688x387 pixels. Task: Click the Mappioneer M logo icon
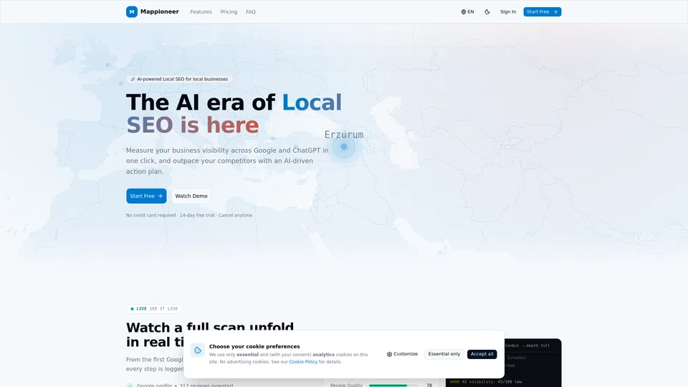click(x=132, y=12)
